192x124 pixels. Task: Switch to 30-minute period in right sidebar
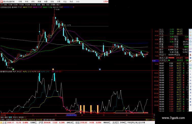(x=190, y=80)
